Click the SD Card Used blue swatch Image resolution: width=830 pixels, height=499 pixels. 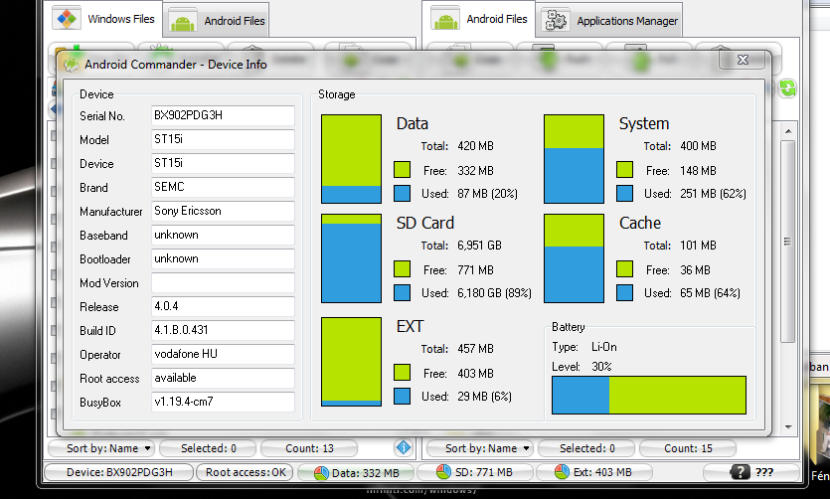(x=402, y=292)
